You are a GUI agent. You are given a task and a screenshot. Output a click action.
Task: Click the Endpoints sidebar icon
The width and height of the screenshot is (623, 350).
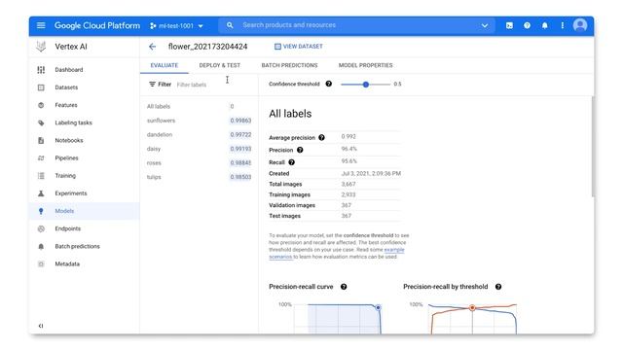41,228
